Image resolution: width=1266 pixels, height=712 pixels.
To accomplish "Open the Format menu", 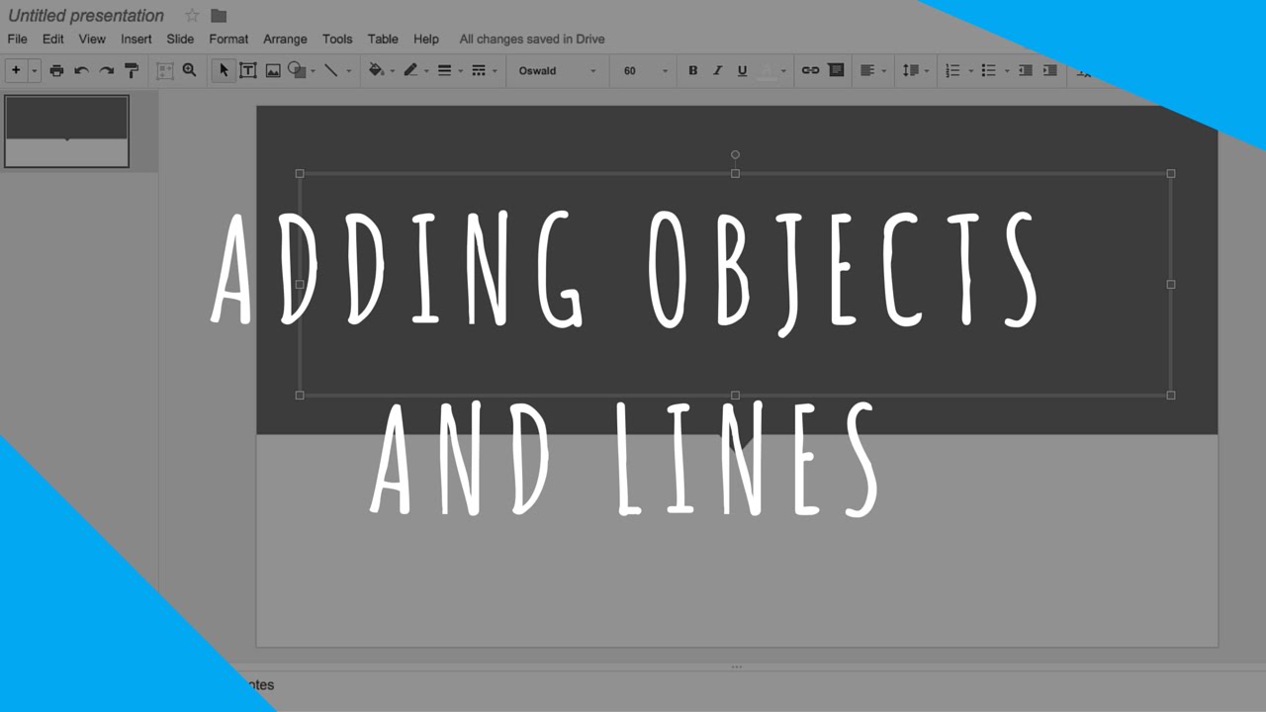I will [228, 39].
